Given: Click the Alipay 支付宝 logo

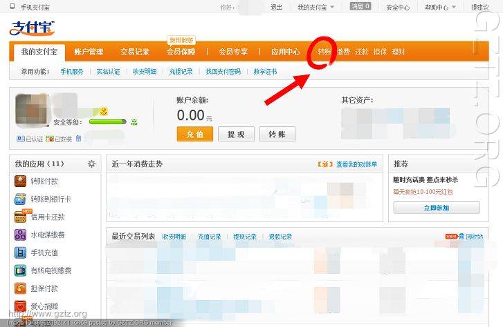Looking at the screenshot, I should tap(32, 28).
